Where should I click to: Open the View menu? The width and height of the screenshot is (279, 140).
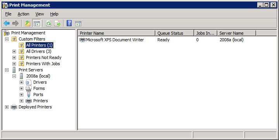[x=40, y=14]
